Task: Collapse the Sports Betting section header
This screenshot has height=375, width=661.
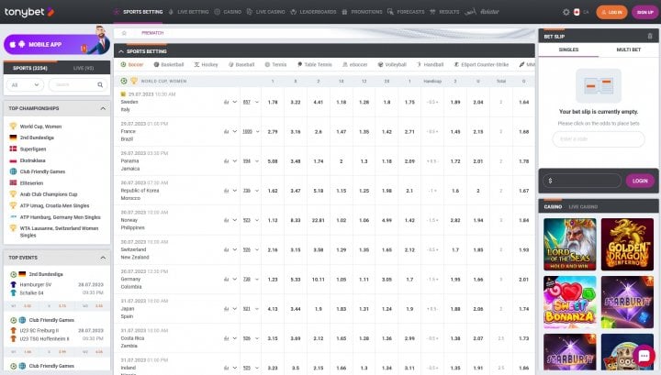Action: coord(121,51)
